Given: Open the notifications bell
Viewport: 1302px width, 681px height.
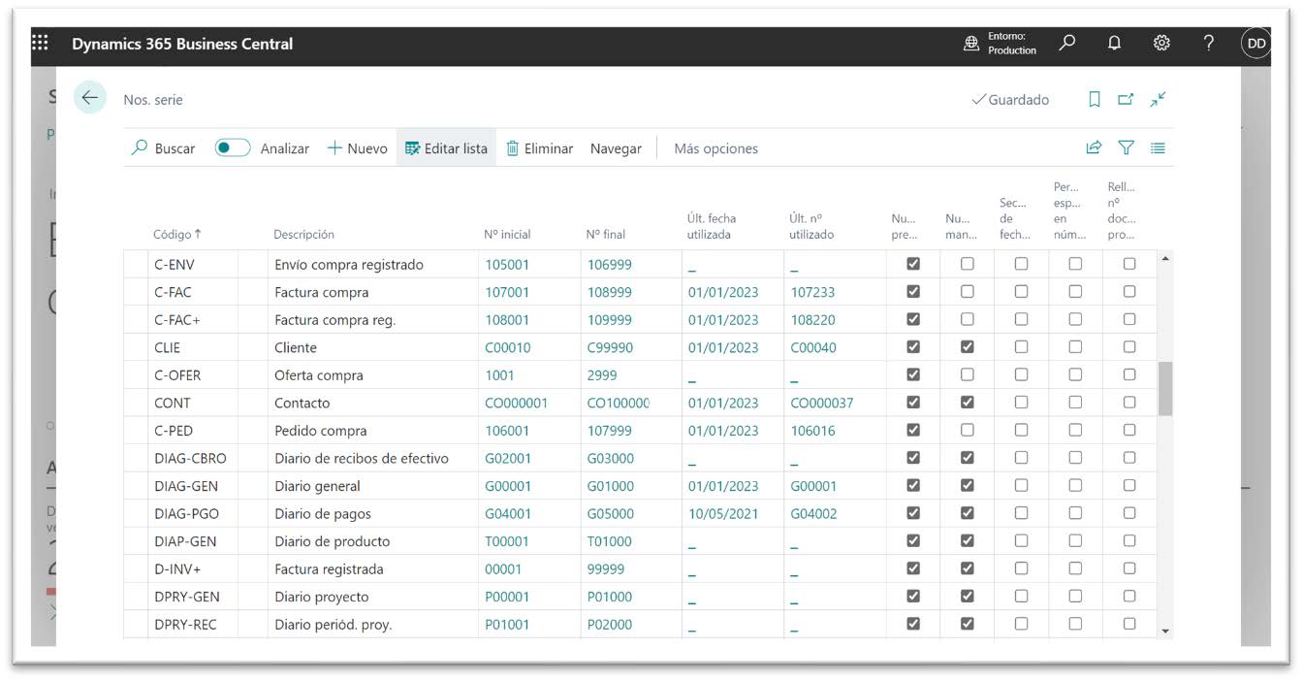Looking at the screenshot, I should (1115, 43).
